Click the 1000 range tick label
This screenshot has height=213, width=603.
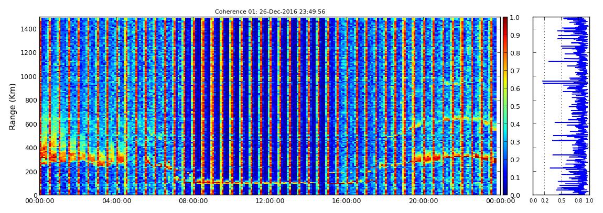tap(28, 76)
